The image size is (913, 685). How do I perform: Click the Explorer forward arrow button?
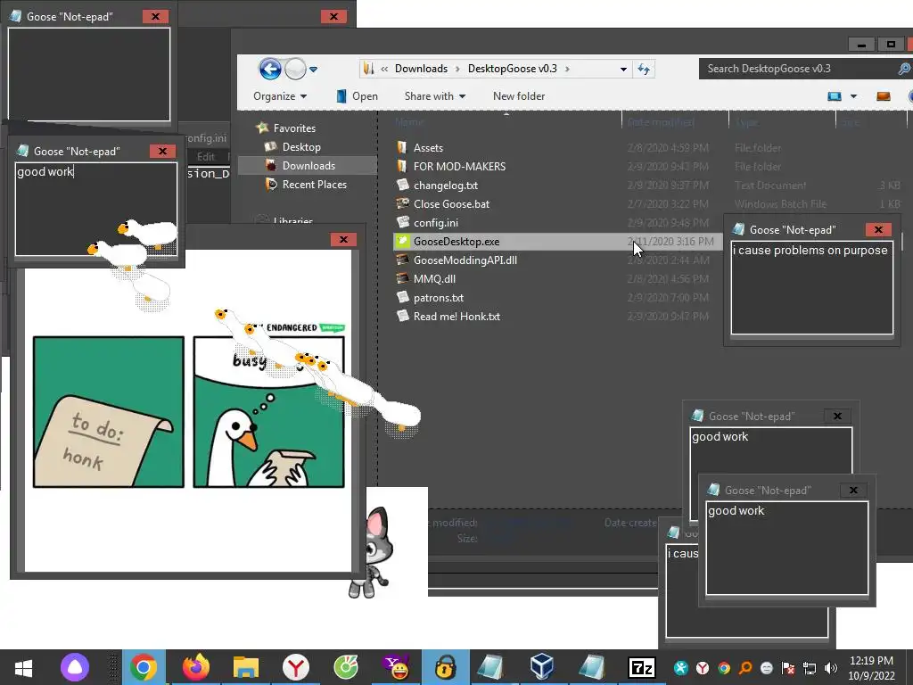click(x=295, y=70)
